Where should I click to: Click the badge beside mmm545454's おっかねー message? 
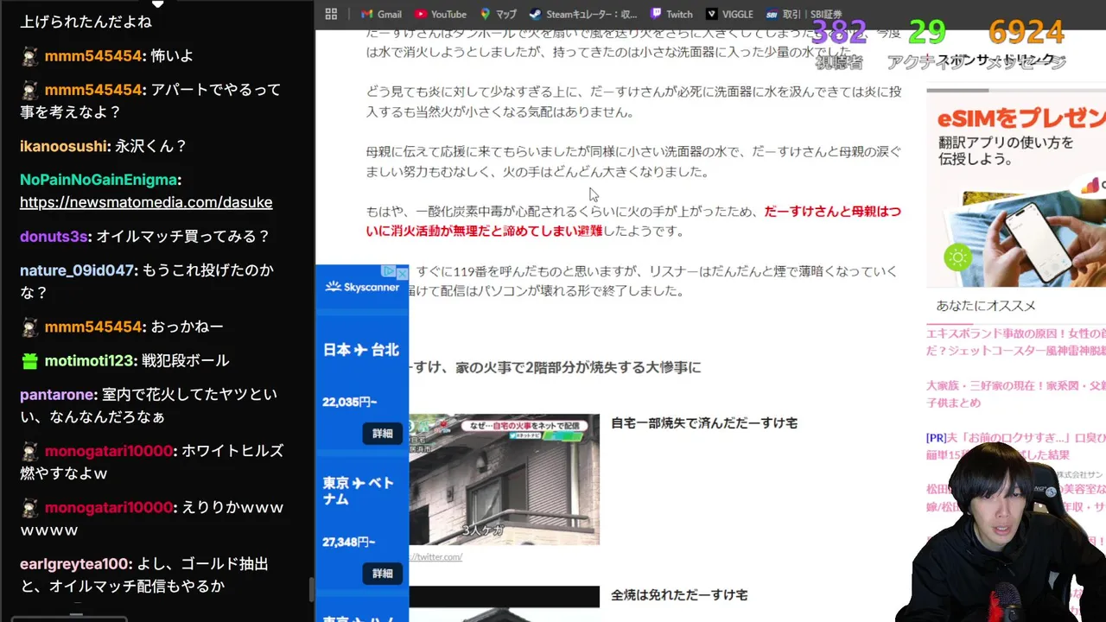click(x=30, y=327)
